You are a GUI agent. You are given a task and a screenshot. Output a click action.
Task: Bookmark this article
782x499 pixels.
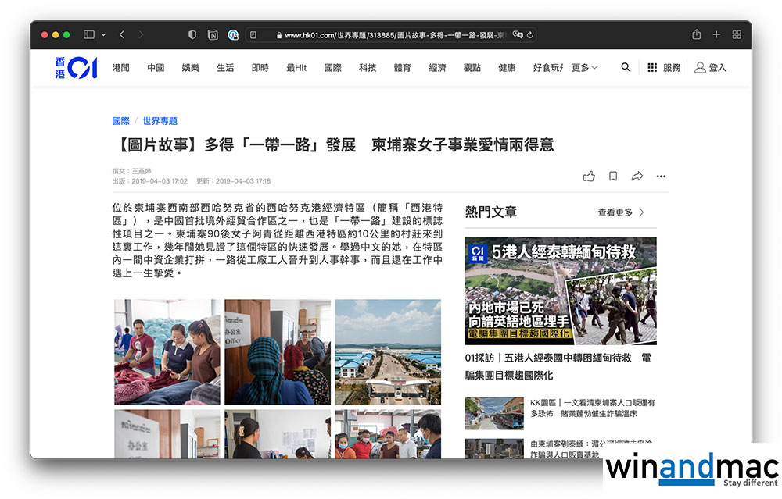613,176
